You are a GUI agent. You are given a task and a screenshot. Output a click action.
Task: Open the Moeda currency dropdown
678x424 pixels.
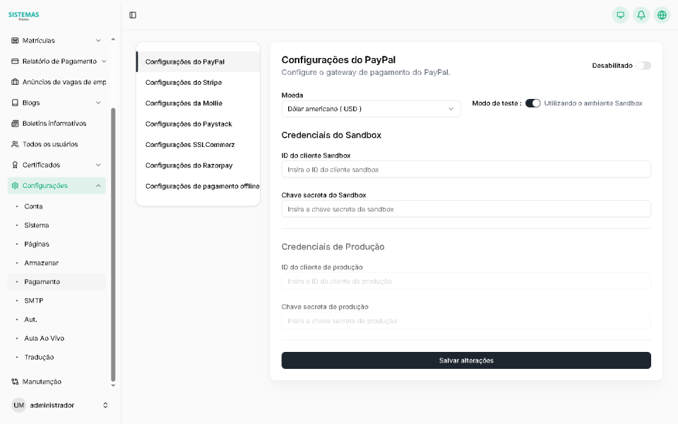point(371,109)
